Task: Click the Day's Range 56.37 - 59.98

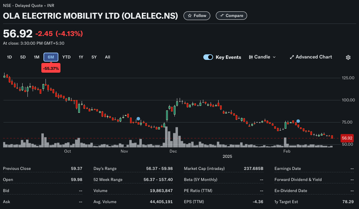Action: pos(160,169)
